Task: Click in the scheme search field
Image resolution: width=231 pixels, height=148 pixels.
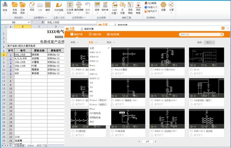Action: [200, 34]
